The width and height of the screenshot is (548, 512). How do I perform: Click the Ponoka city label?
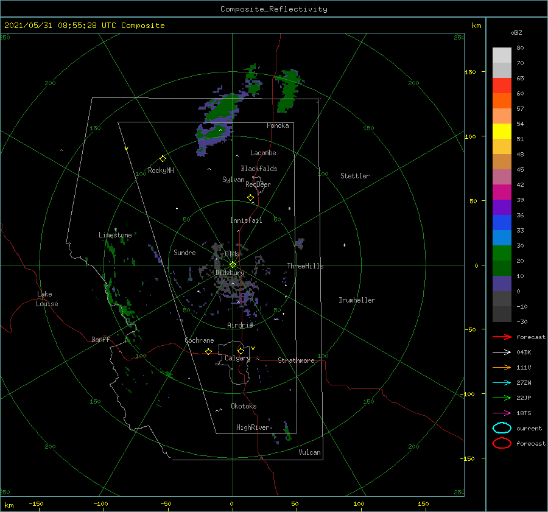tap(278, 125)
